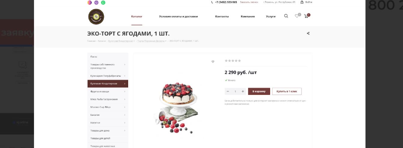This screenshot has height=148, width=403.
Task: Click the store logo
Action: (96, 17)
